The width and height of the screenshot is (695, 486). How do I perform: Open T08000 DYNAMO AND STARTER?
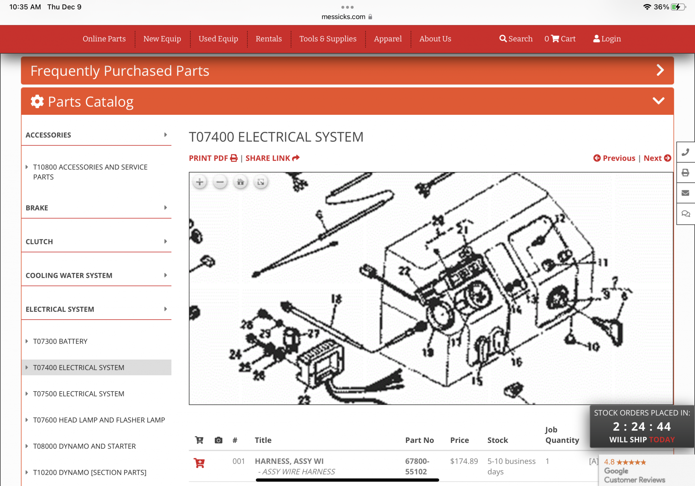(x=84, y=446)
